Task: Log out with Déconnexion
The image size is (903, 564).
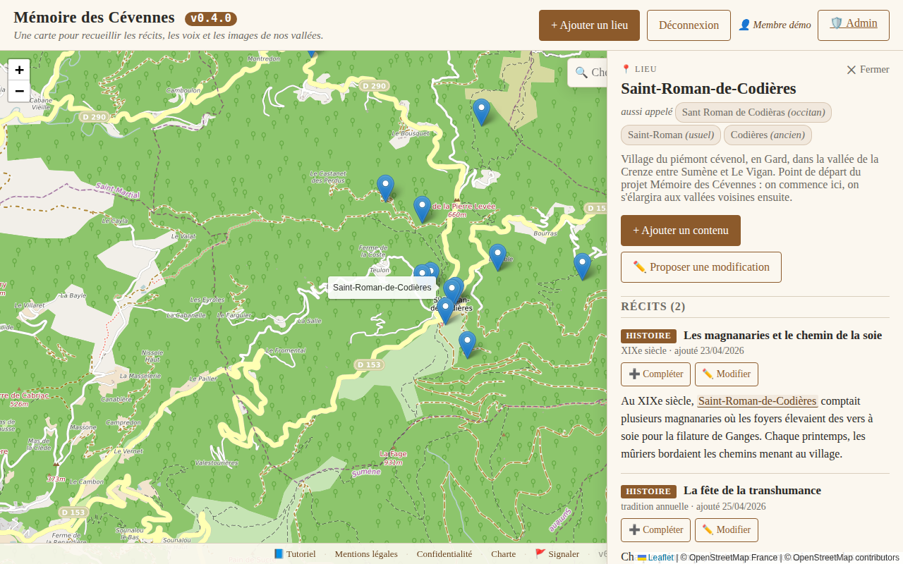Action: click(689, 25)
